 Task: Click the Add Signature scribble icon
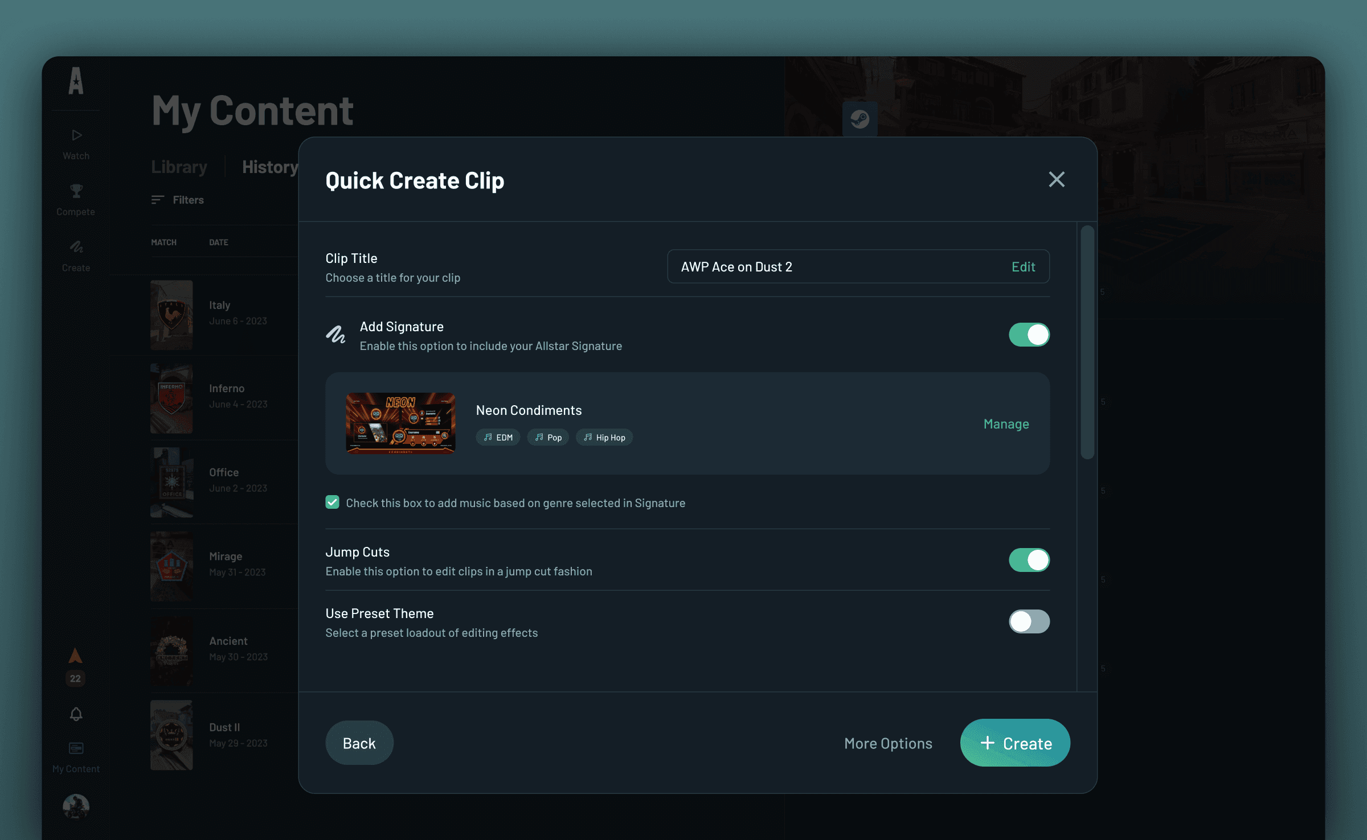pyautogui.click(x=336, y=335)
